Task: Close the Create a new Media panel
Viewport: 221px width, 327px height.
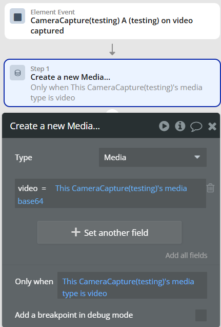Action: point(212,126)
